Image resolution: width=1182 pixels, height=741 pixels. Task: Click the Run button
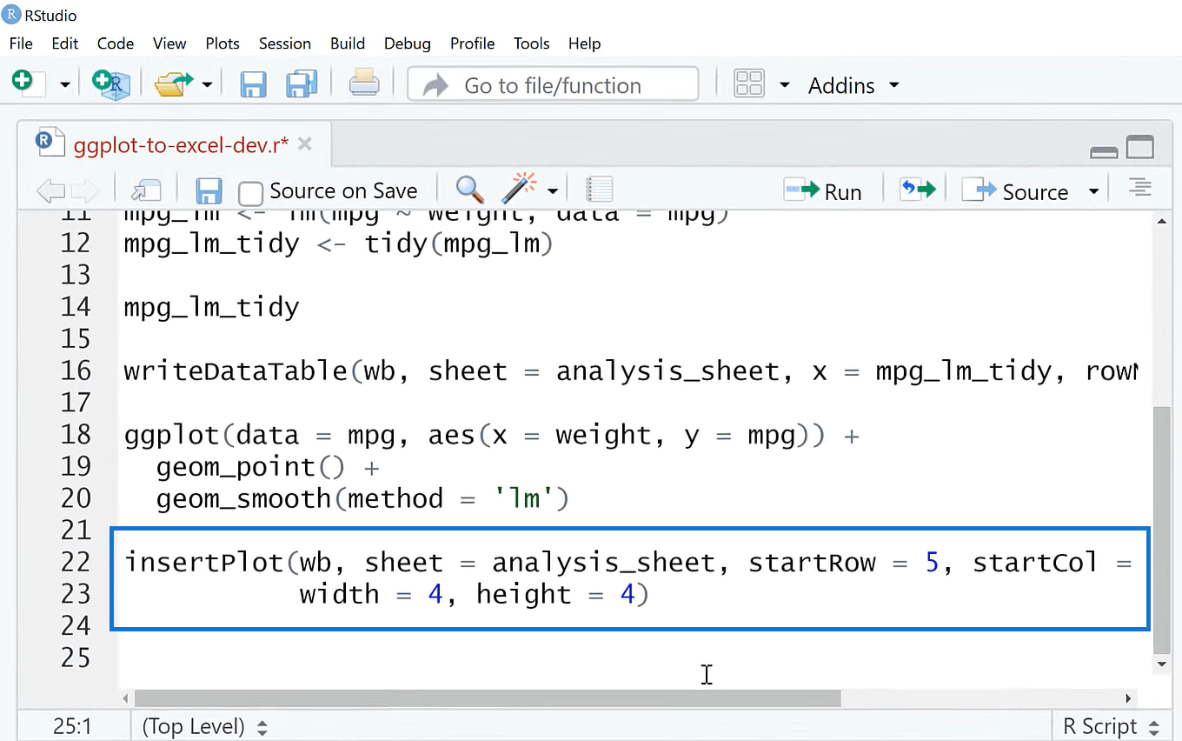(x=822, y=191)
